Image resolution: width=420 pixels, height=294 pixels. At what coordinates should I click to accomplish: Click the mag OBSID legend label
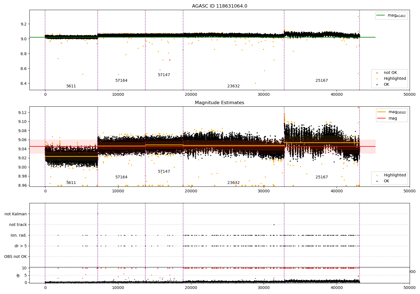point(397,112)
